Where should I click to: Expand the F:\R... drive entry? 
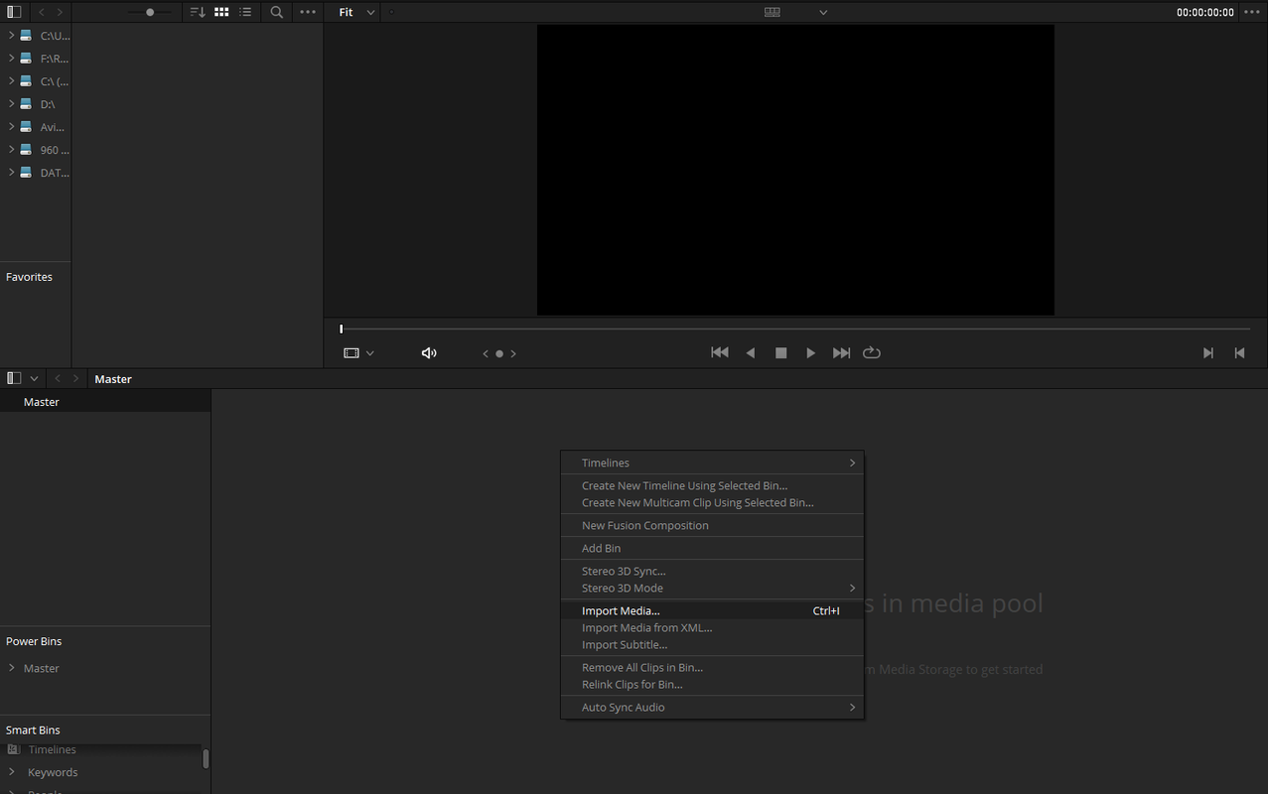click(x=11, y=58)
